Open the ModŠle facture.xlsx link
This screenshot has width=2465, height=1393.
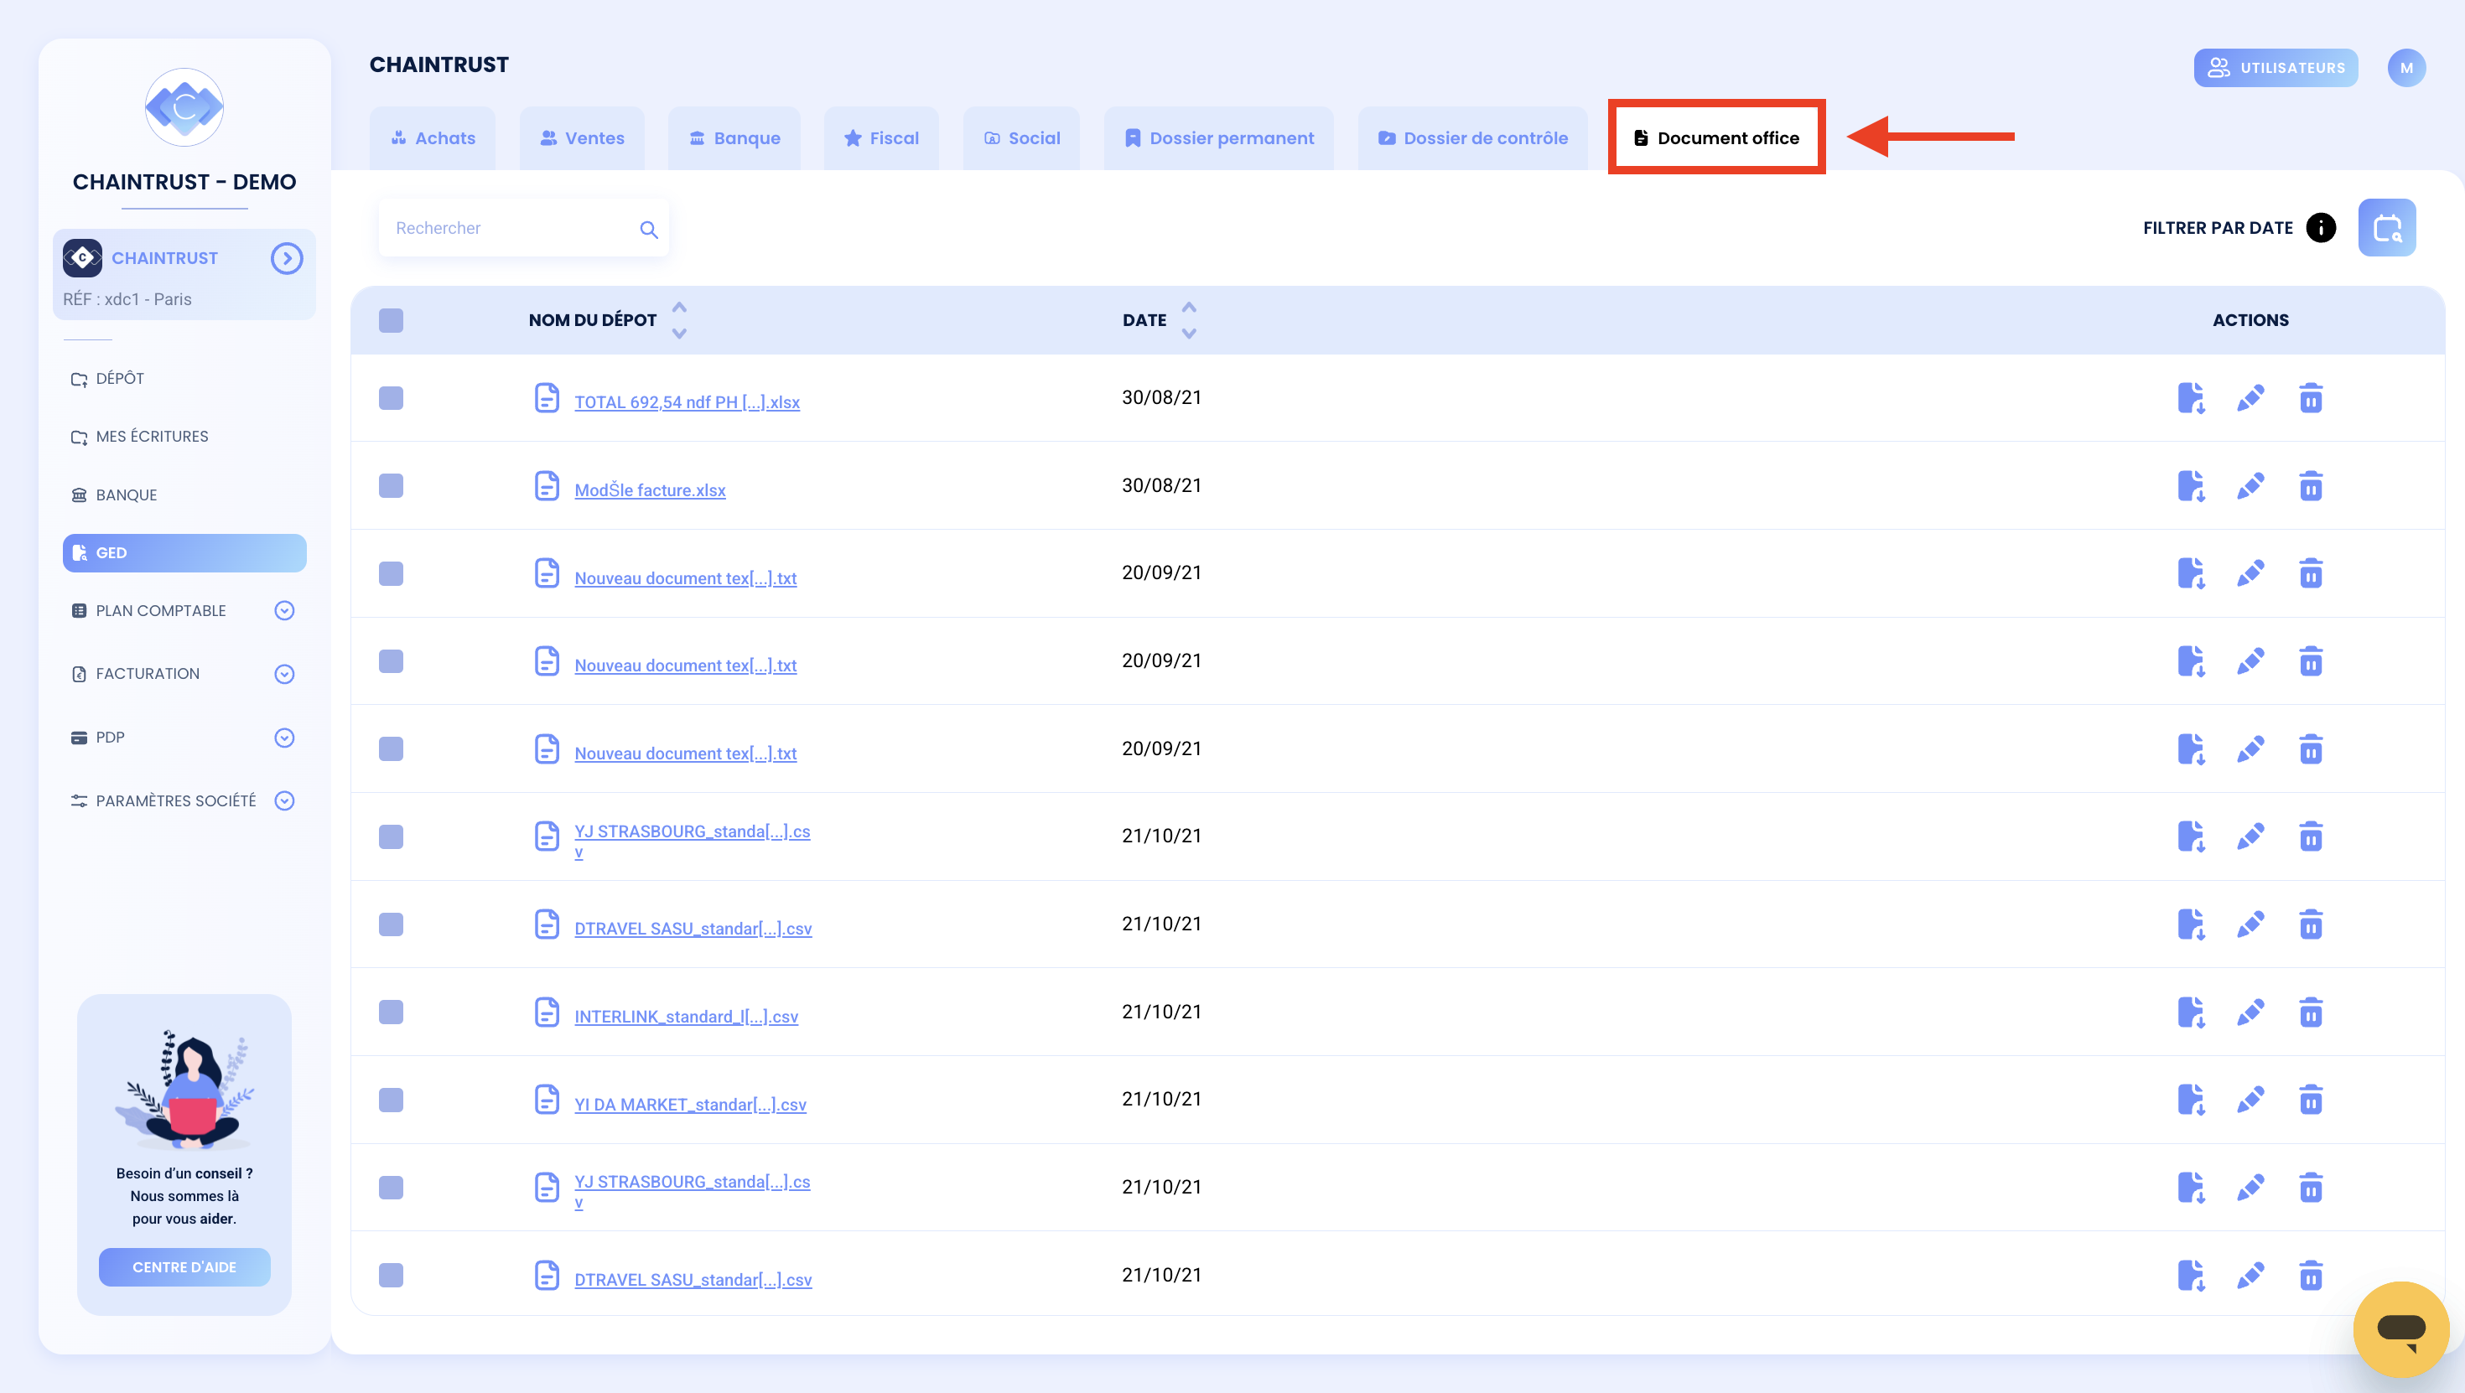(x=650, y=491)
